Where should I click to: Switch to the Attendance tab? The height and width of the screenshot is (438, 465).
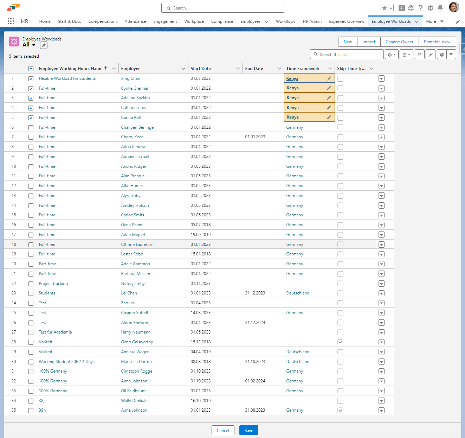(135, 21)
